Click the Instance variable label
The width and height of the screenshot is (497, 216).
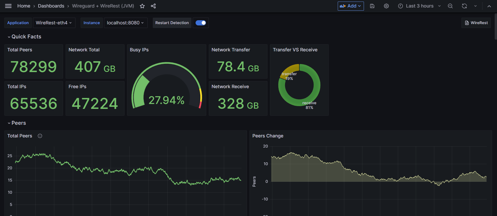click(x=92, y=23)
